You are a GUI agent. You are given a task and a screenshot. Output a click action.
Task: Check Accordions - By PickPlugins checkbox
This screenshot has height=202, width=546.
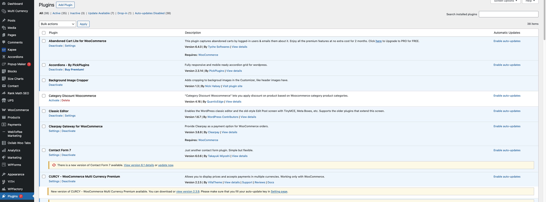tap(44, 65)
